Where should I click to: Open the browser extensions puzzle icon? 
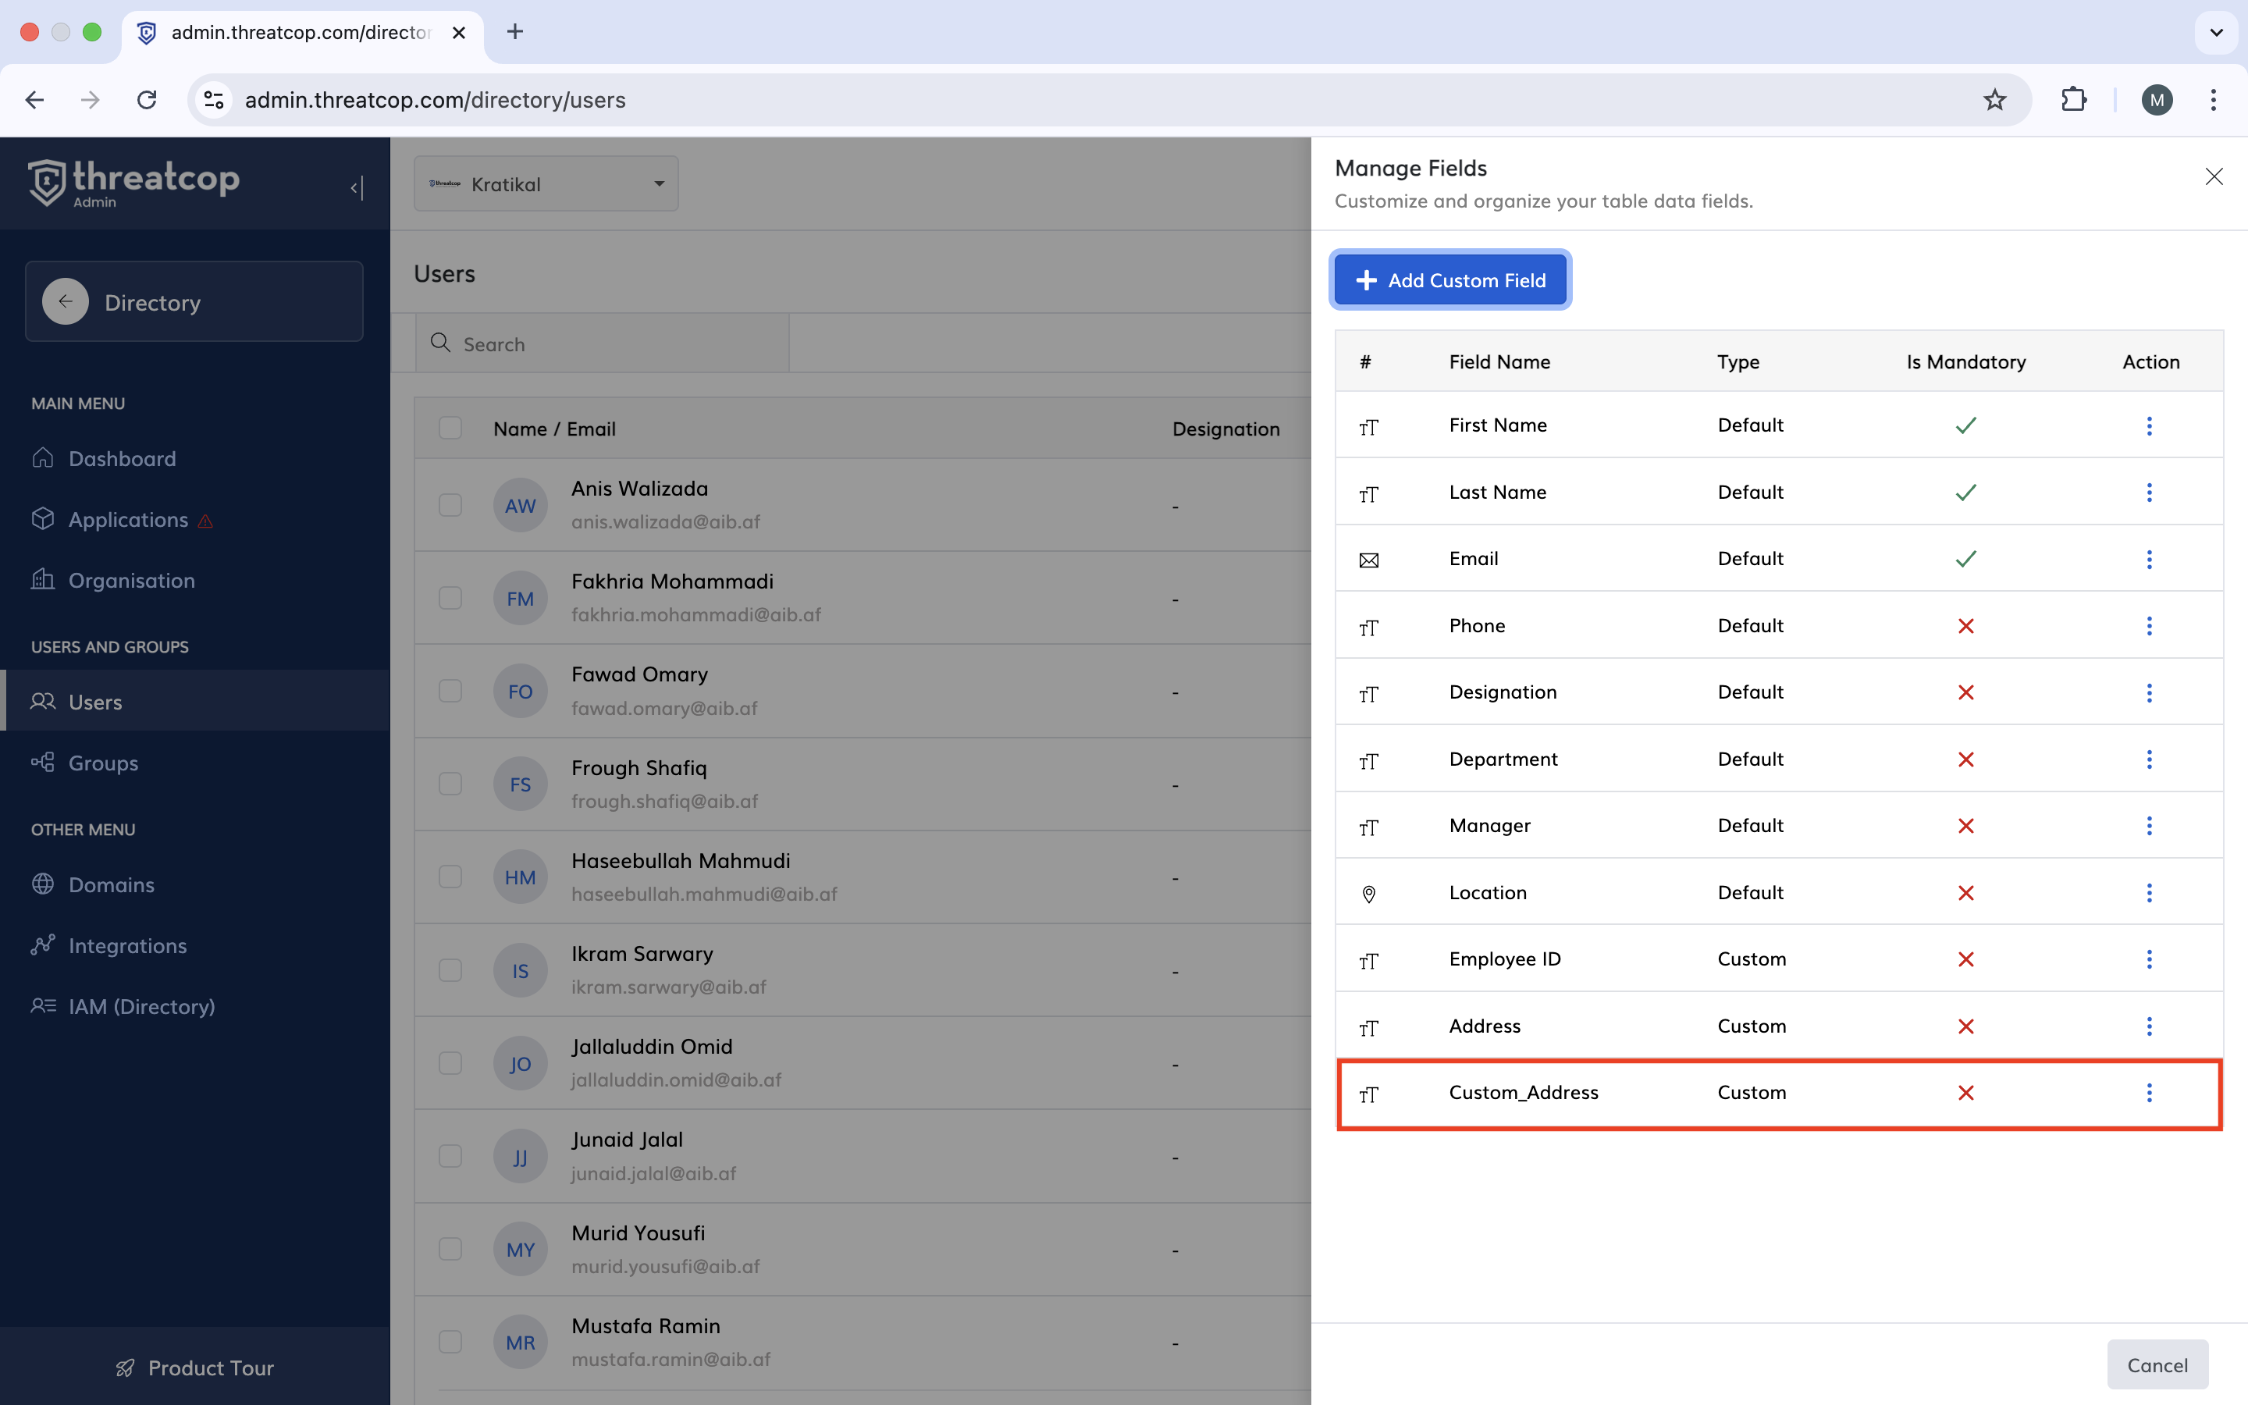point(2073,99)
